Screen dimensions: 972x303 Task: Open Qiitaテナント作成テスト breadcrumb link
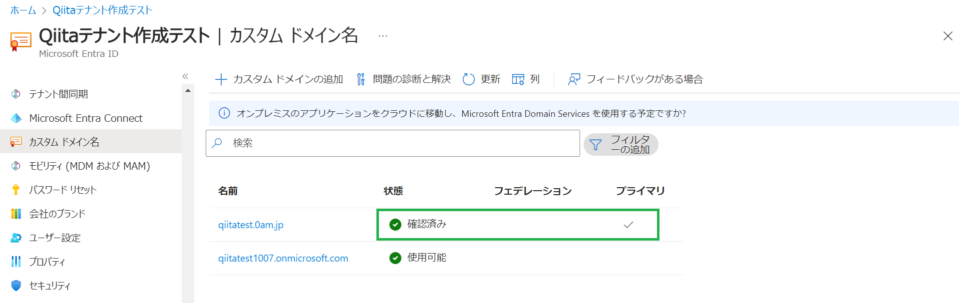102,10
